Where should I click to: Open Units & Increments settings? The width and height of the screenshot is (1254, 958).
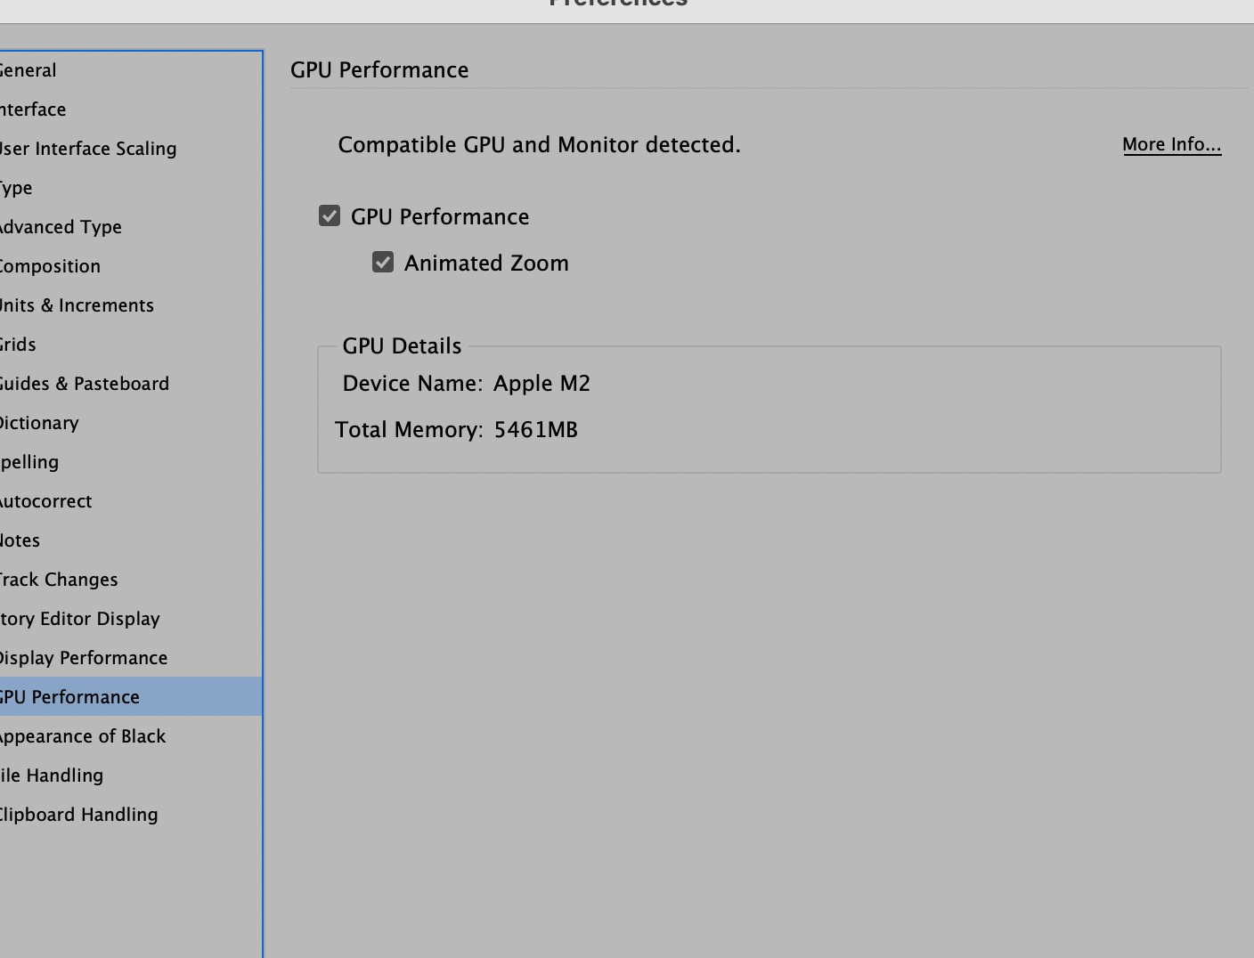point(77,305)
